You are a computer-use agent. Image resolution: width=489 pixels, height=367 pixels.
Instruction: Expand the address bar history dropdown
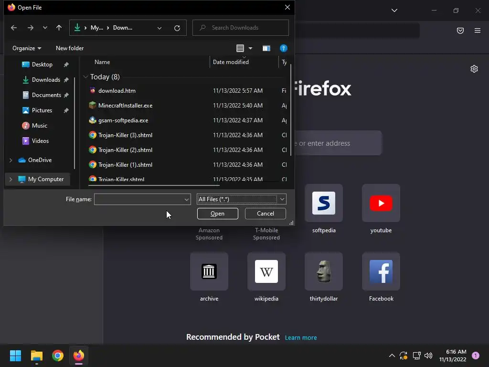(x=159, y=28)
